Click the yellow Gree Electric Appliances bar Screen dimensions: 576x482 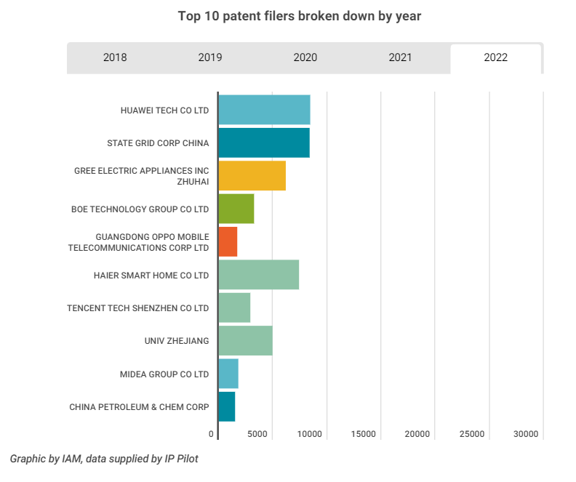pyautogui.click(x=252, y=175)
